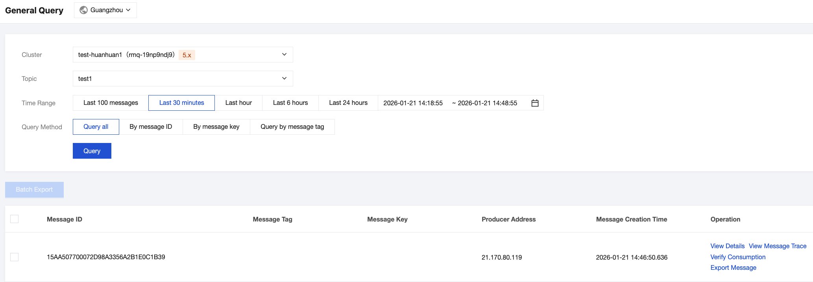813x282 pixels.
Task: Expand the Guangzhou region dropdown
Action: (x=105, y=10)
